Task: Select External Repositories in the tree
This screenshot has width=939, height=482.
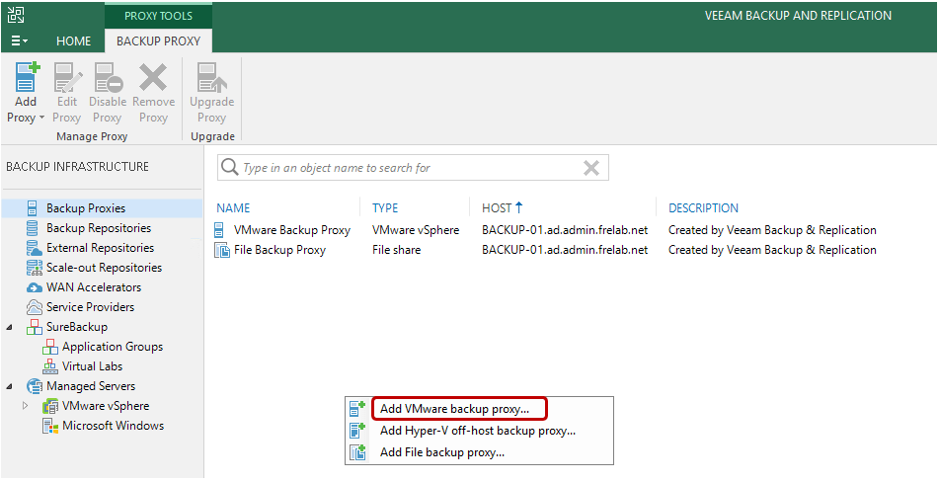Action: click(100, 248)
